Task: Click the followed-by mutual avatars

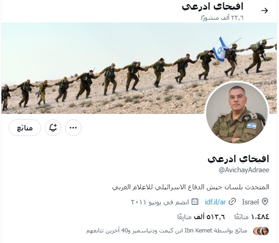Action: pyautogui.click(x=261, y=231)
